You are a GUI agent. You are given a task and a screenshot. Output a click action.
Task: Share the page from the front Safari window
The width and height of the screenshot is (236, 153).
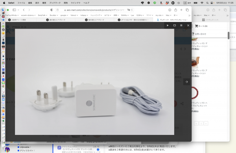click(x=175, y=10)
